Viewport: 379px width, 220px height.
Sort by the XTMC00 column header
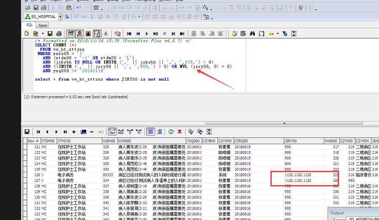tap(79, 141)
